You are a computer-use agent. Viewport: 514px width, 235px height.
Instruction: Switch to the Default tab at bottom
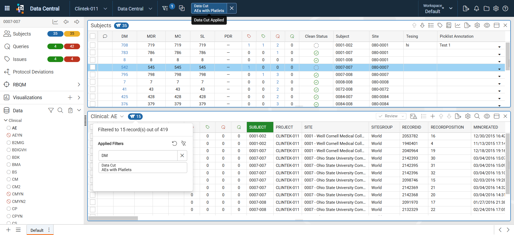[x=37, y=230]
